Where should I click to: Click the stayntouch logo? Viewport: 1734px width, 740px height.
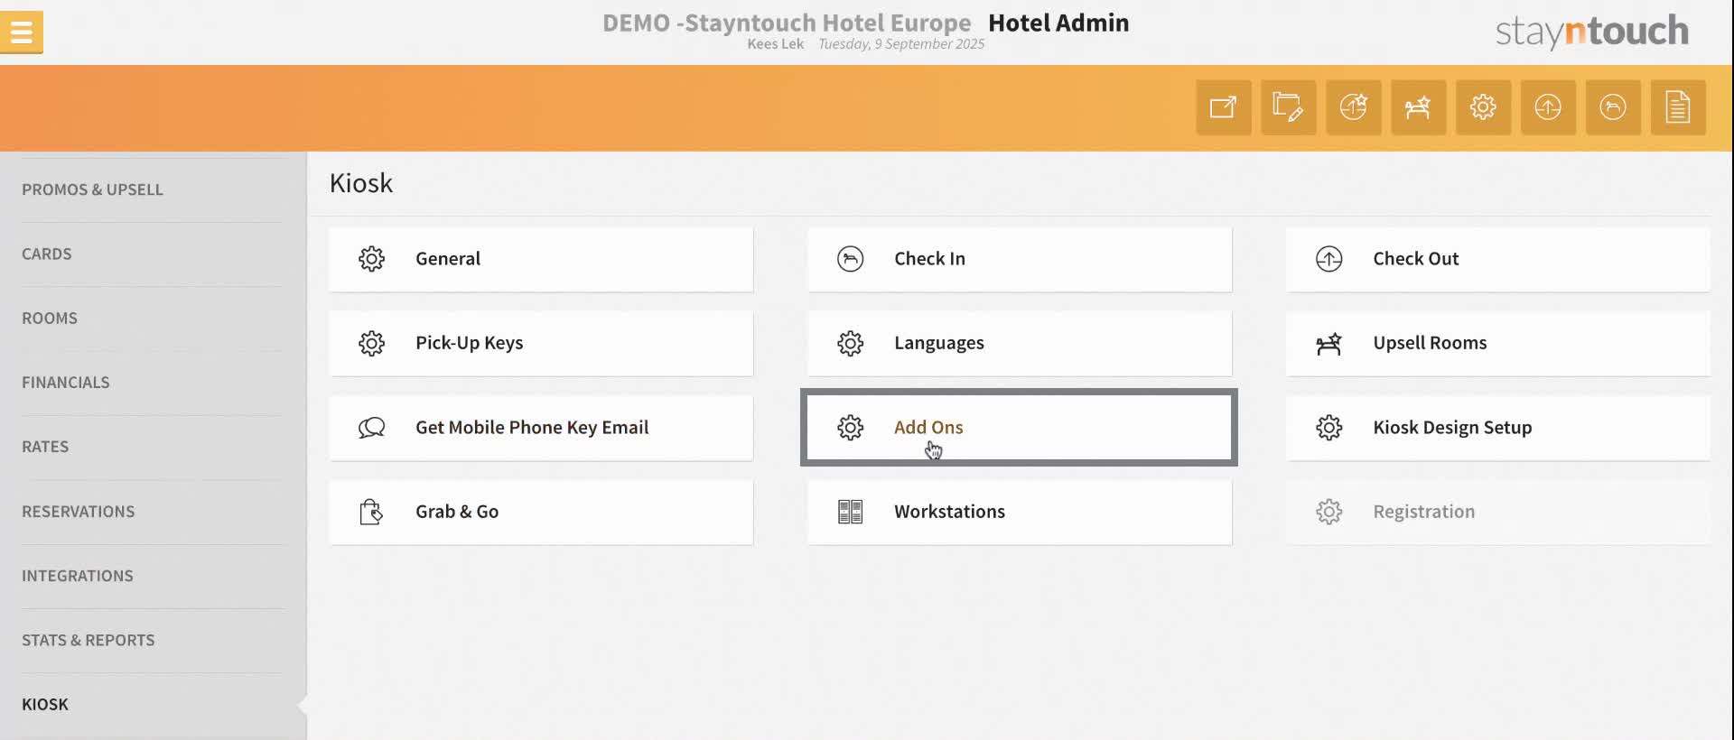tap(1591, 32)
